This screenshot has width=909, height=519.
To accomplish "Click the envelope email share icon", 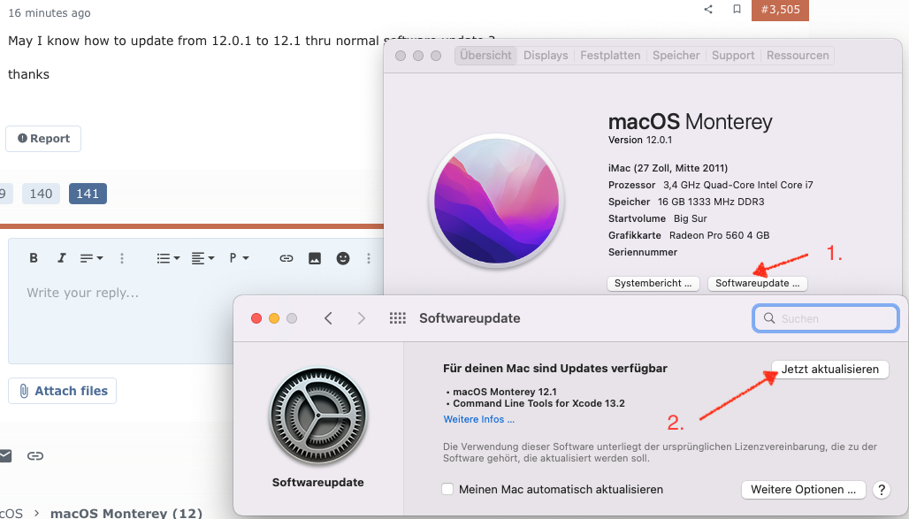I will coord(5,456).
